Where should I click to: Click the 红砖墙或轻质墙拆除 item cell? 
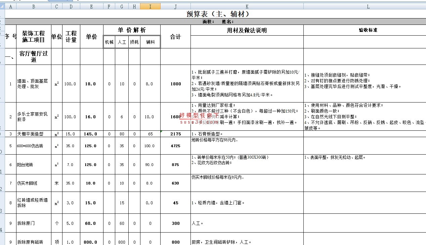coord(34,203)
